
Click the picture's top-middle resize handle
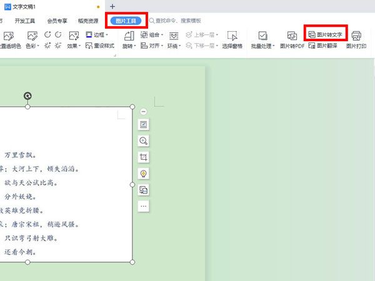[x=27, y=107]
